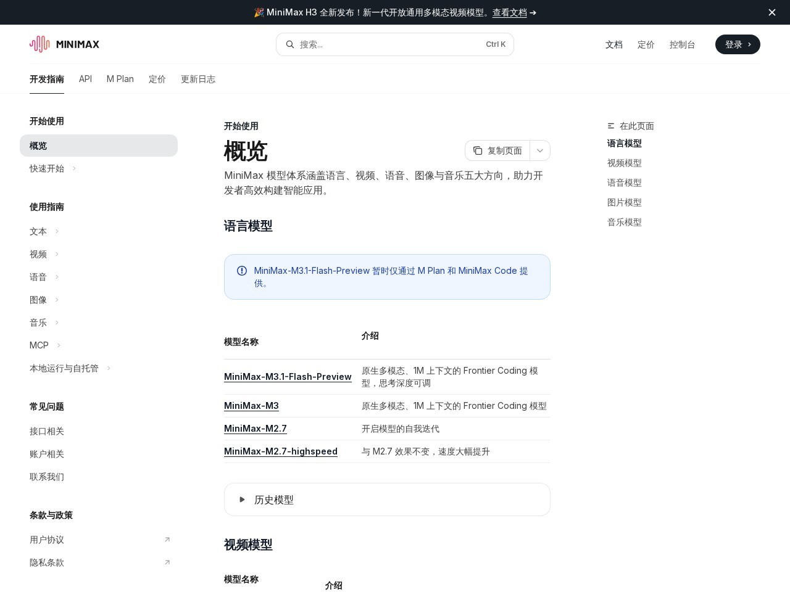This screenshot has width=790, height=592.
Task: Open the 查看文档 banner link
Action: pos(509,12)
